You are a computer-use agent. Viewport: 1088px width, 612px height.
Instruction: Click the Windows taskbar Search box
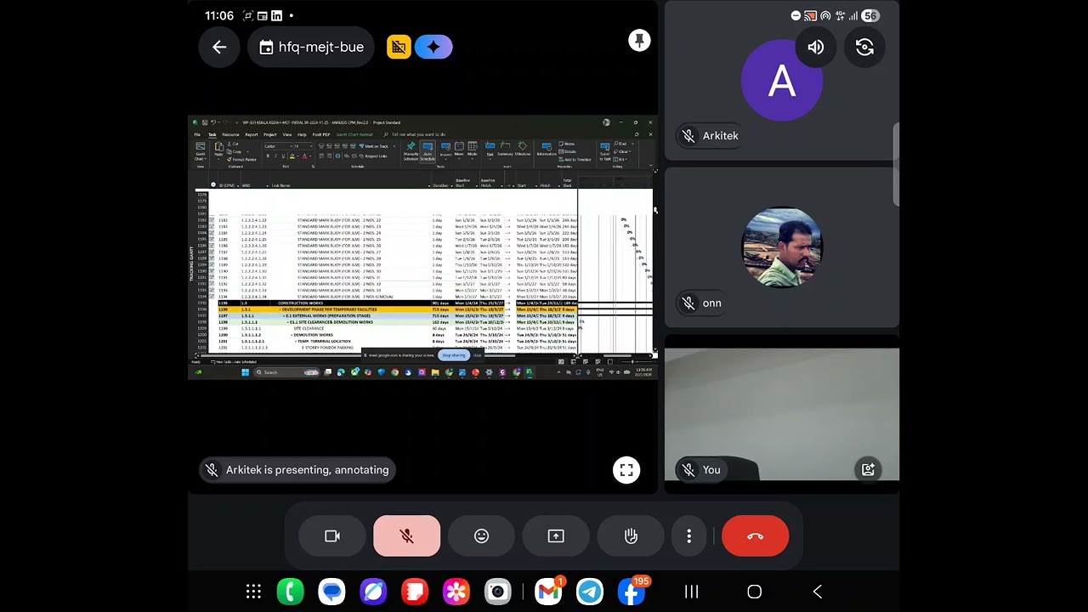[286, 372]
